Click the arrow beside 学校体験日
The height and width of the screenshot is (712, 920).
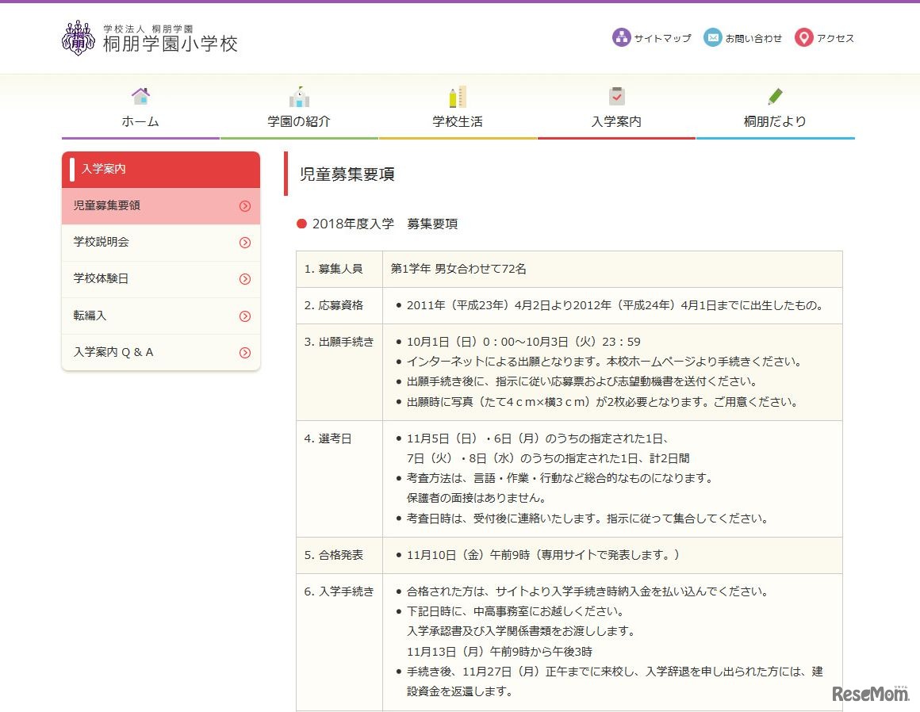tap(244, 279)
